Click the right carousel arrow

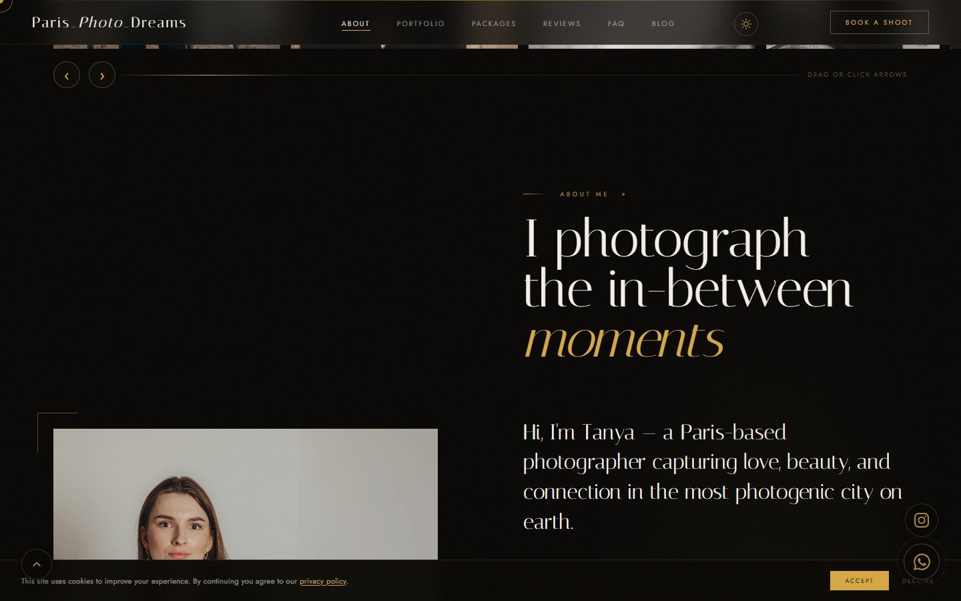pyautogui.click(x=102, y=75)
